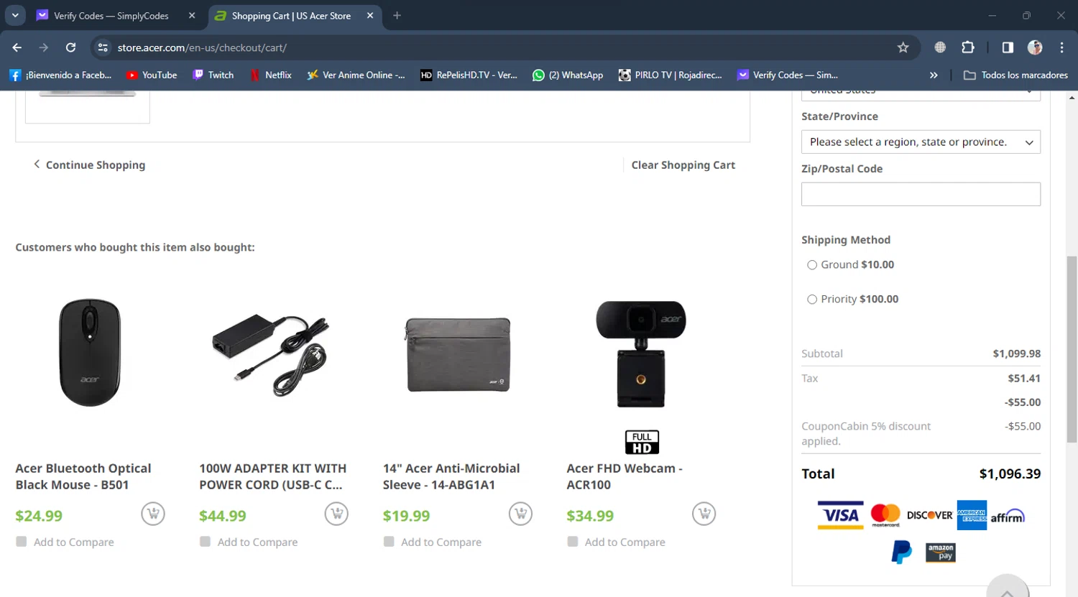The image size is (1078, 597).
Task: Open site information icon in address bar
Action: [x=103, y=47]
